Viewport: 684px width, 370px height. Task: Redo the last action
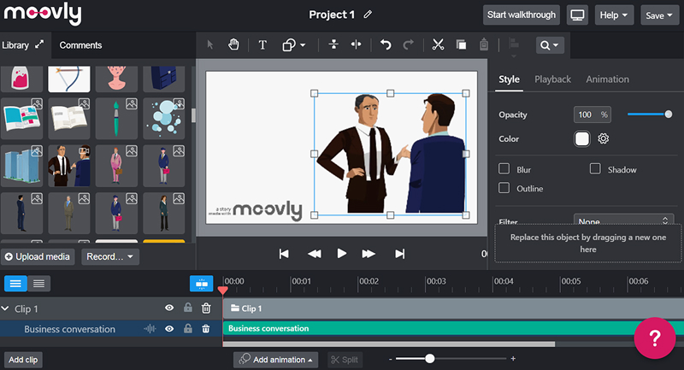pyautogui.click(x=409, y=44)
